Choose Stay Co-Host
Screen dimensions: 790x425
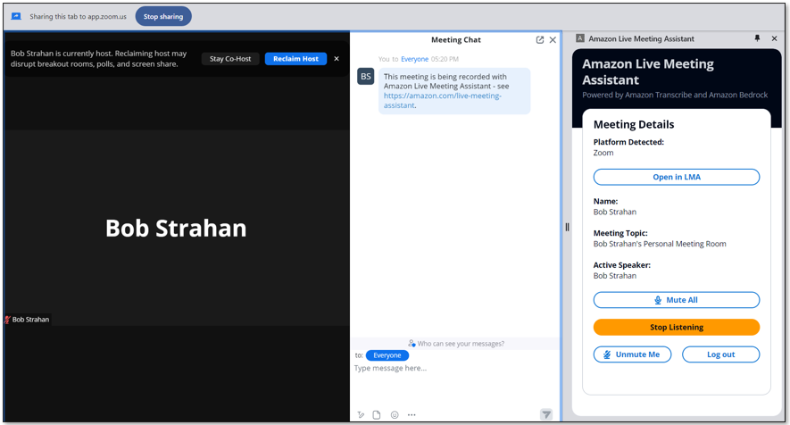point(230,58)
